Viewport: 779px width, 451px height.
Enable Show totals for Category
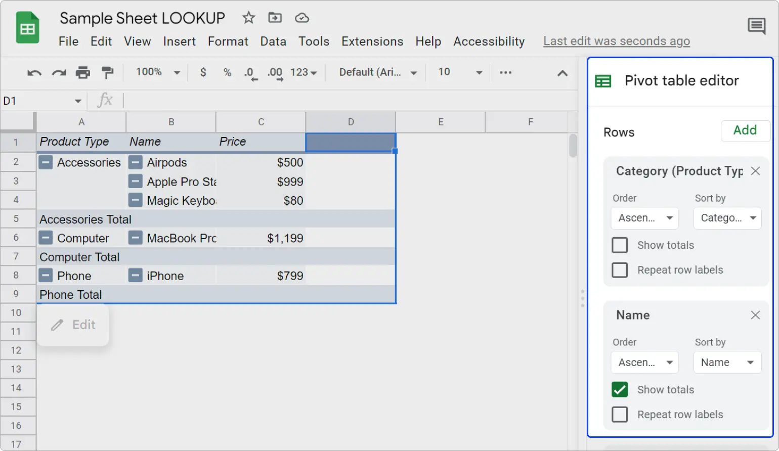620,245
